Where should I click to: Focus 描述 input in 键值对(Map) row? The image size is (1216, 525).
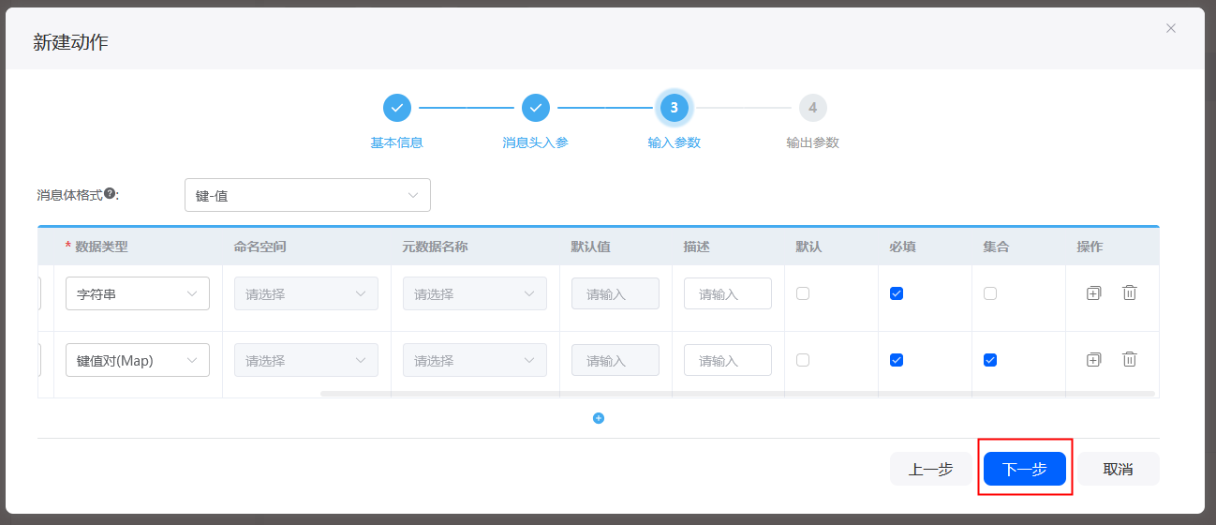(x=728, y=360)
